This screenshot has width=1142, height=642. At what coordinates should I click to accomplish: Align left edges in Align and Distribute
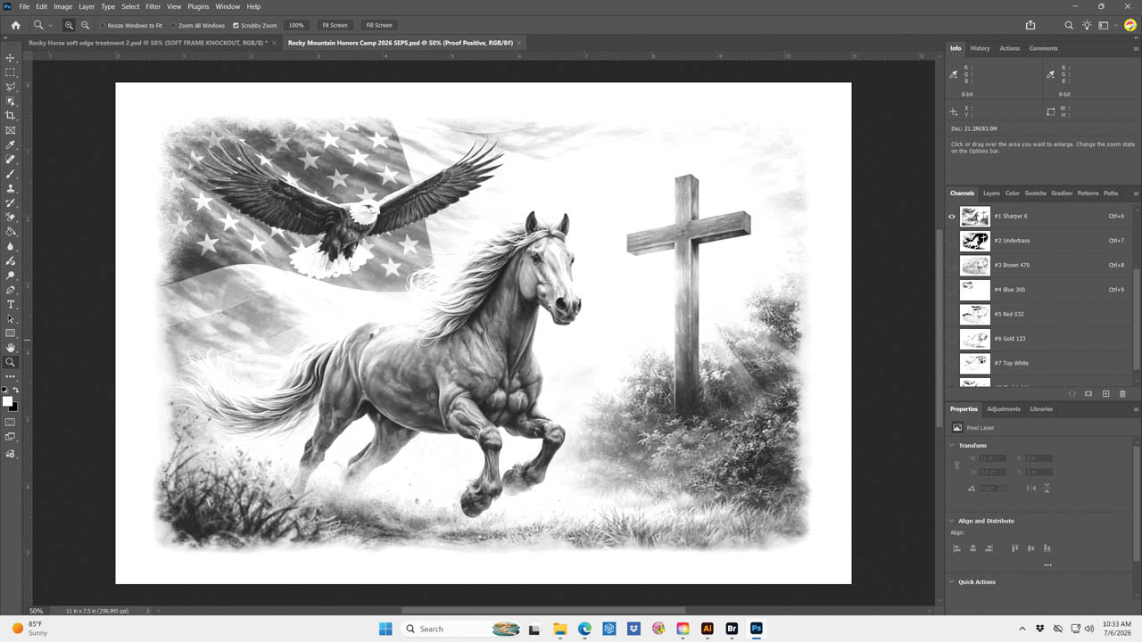[x=956, y=548]
